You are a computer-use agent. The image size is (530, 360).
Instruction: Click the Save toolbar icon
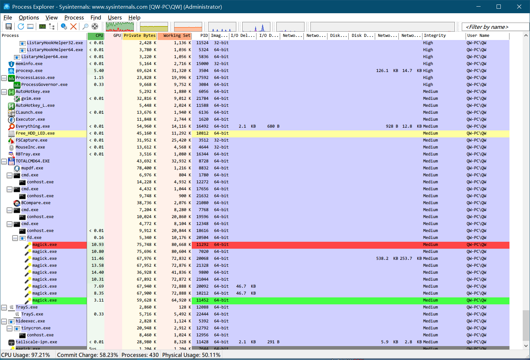[9, 26]
